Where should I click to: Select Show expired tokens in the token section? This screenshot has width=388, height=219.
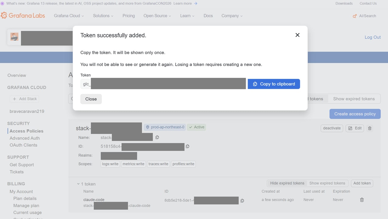tap(327, 183)
